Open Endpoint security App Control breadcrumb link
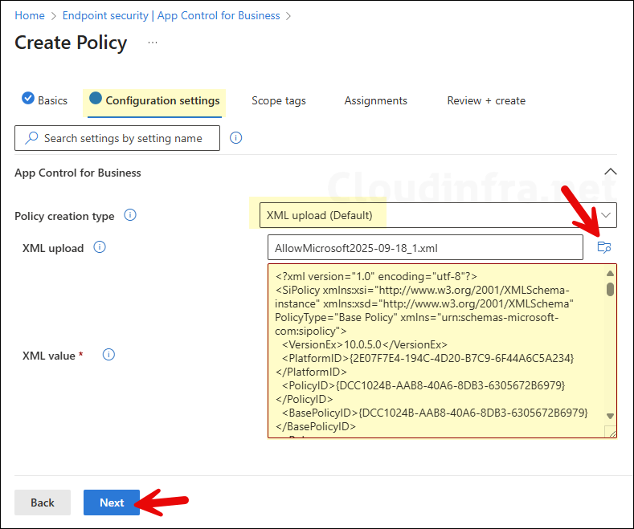This screenshot has height=529, width=634. pyautogui.click(x=170, y=15)
